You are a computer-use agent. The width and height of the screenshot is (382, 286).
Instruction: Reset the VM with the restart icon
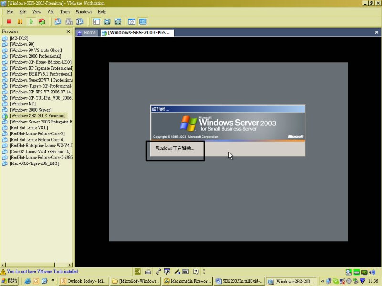42,21
